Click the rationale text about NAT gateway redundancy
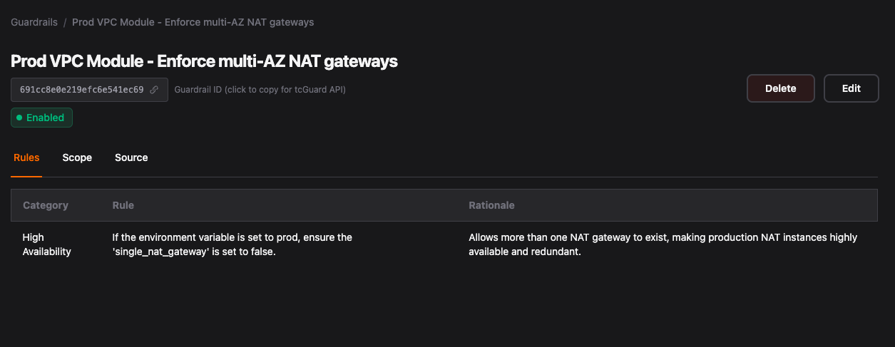Screen dimensions: 895x347 663,244
